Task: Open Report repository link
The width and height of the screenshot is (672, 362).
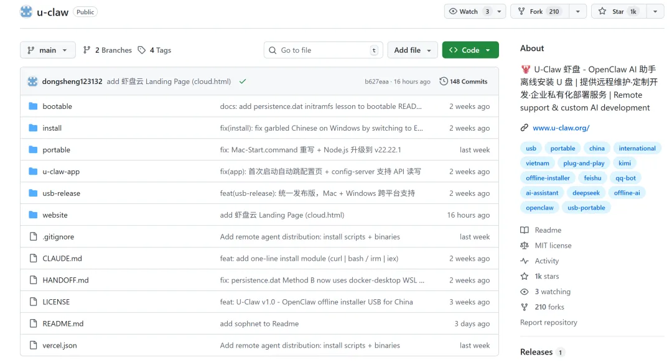Action: pyautogui.click(x=549, y=322)
